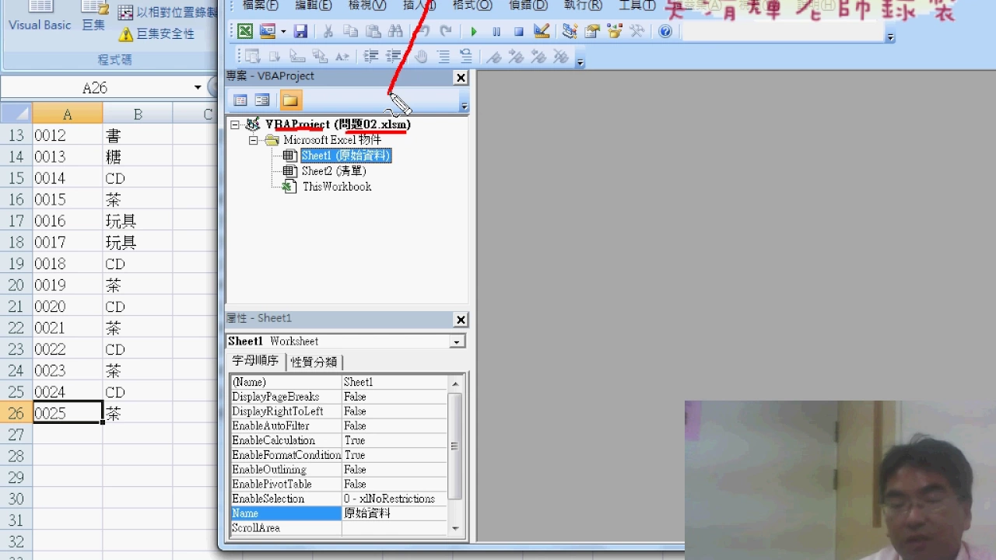
Task: Toggle Folders in the project panel
Action: click(290, 100)
